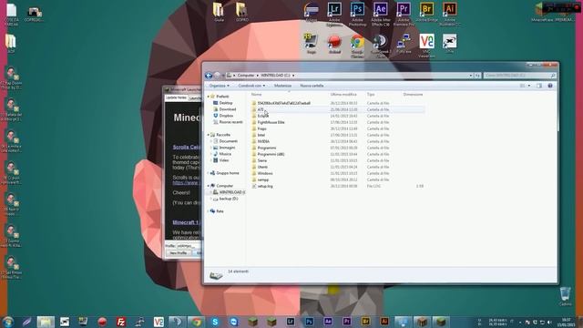This screenshot has width=583, height=328.
Task: Open the view options dropdown arrow
Action: (x=529, y=86)
